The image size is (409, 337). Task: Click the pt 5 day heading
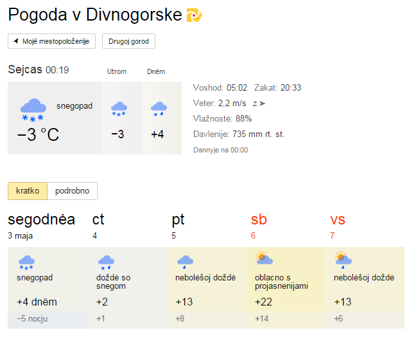[x=178, y=226]
